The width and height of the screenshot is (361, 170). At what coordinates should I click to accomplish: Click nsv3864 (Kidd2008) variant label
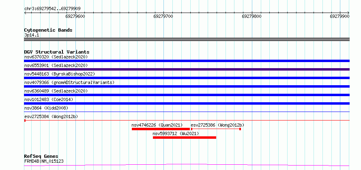[x=46, y=108]
